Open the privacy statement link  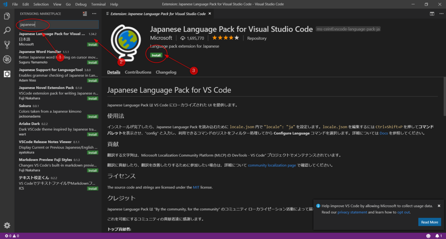(x=352, y=212)
